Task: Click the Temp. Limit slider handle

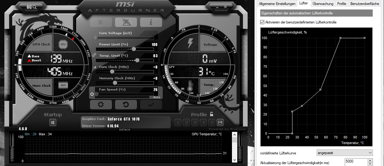Action: pos(137,60)
